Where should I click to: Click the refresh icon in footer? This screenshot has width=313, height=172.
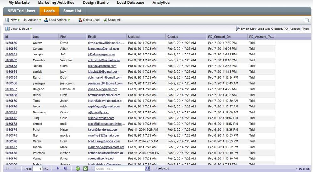(x=78, y=169)
